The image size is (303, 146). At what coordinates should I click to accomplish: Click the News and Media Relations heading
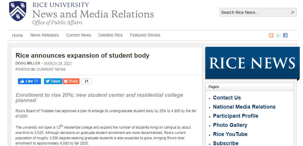[x=93, y=14]
